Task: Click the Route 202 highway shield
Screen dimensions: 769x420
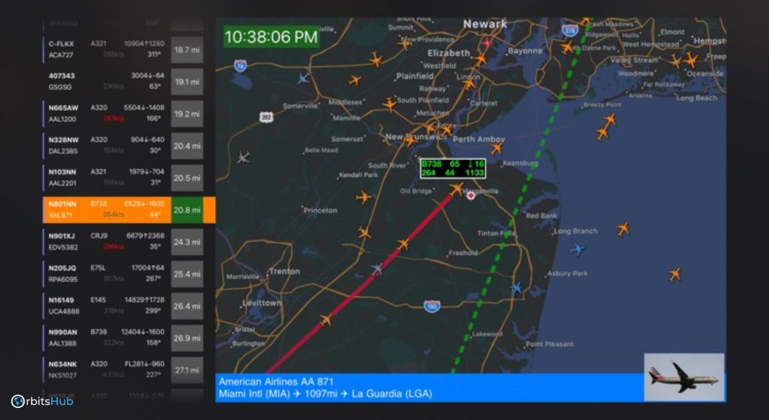Action: click(267, 116)
